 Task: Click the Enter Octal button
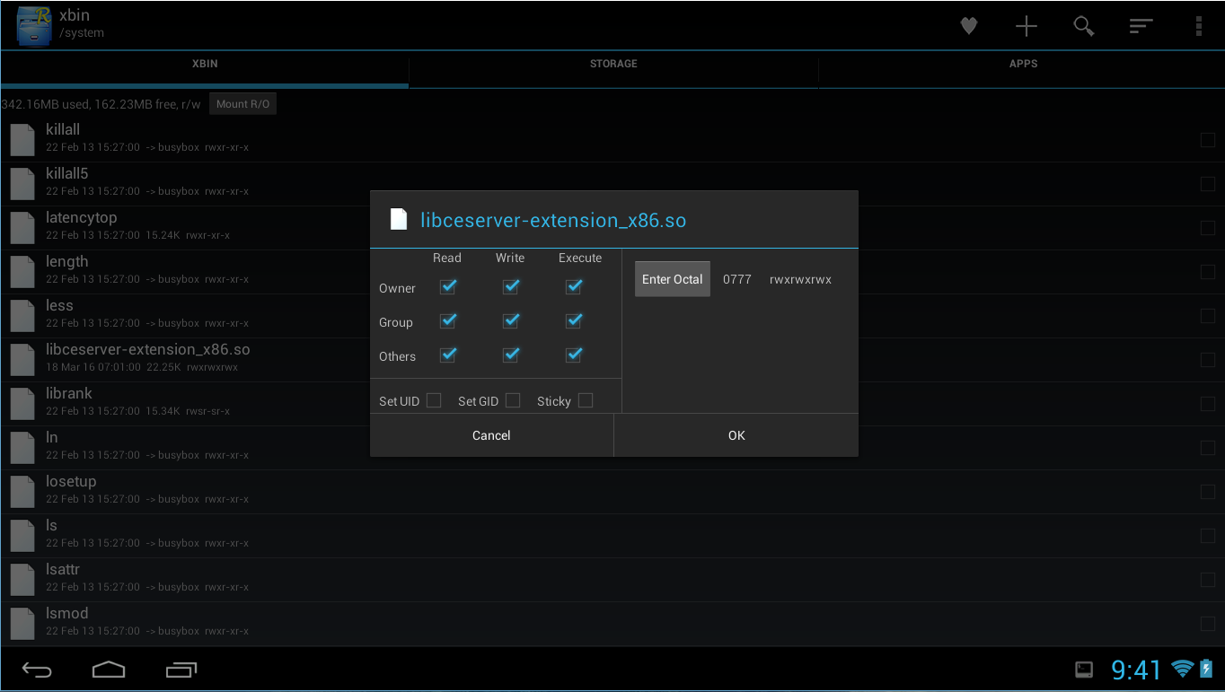coord(672,279)
